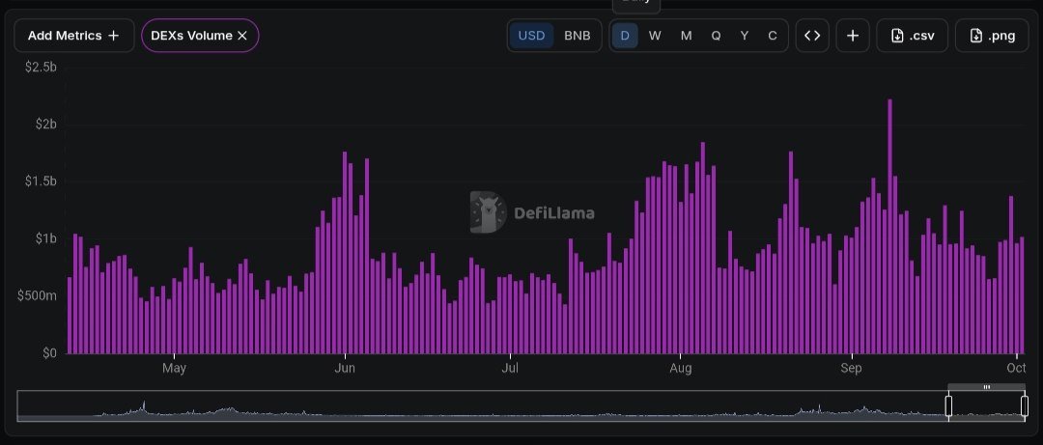
Task: Select Quarterly (Q) interval
Action: [716, 36]
